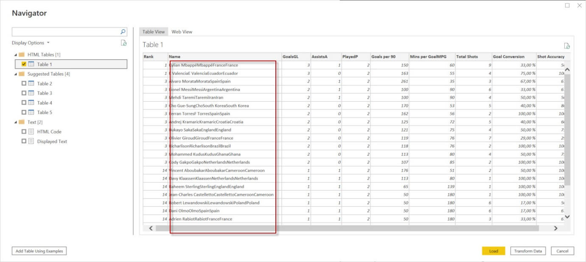Click the Goal Conversion column header
This screenshot has height=262, width=586.
tap(514, 57)
